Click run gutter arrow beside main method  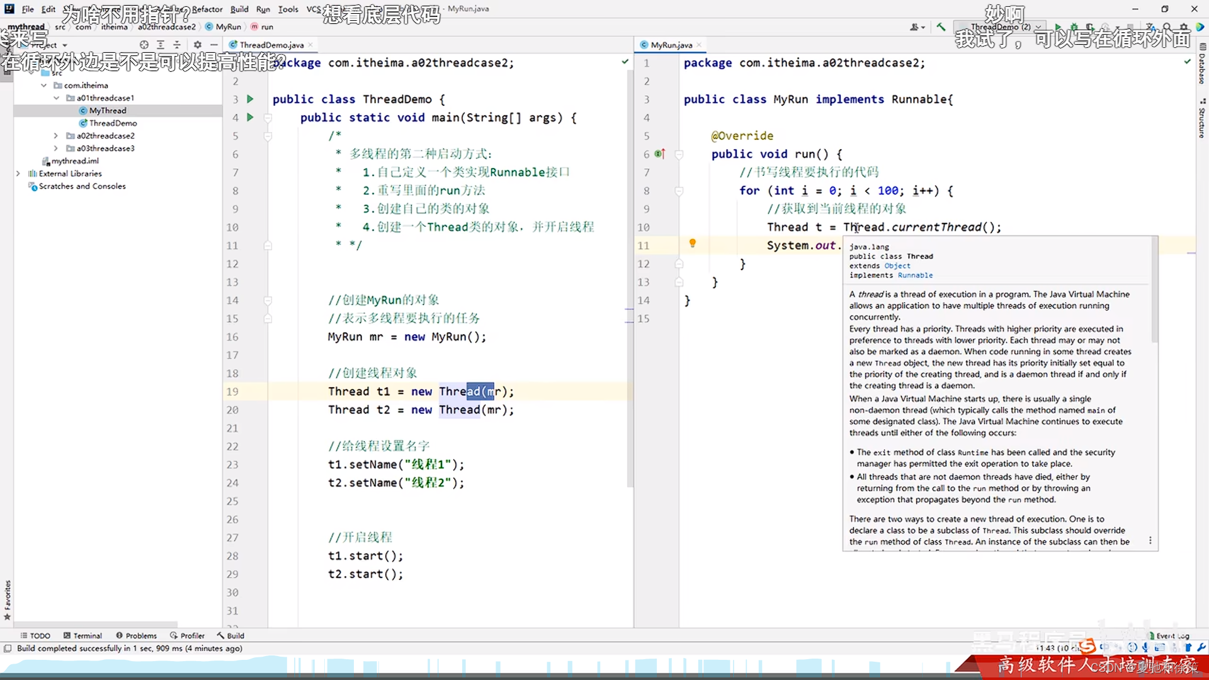tap(250, 117)
